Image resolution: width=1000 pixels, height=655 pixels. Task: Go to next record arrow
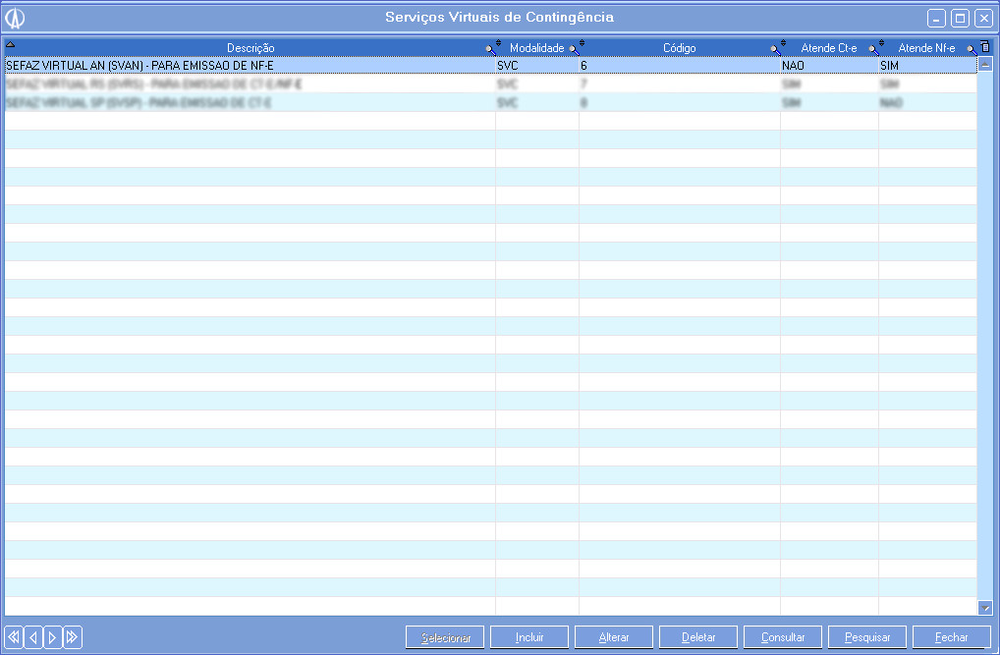(52, 637)
